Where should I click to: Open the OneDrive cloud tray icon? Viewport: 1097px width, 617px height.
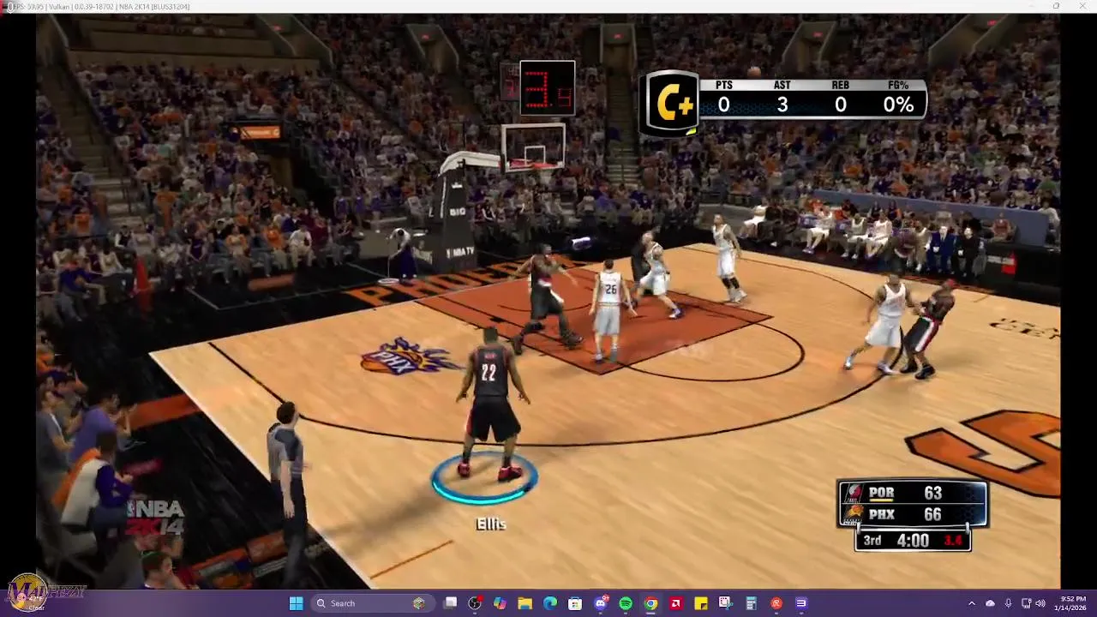tap(990, 603)
